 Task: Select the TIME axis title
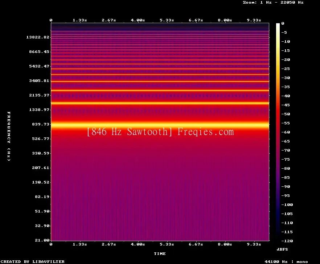(160, 253)
